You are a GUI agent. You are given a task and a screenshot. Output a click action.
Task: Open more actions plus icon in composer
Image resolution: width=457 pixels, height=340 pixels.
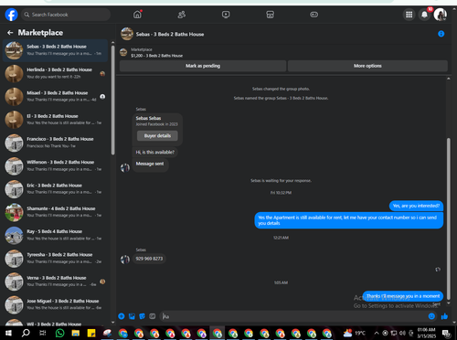pyautogui.click(x=122, y=316)
